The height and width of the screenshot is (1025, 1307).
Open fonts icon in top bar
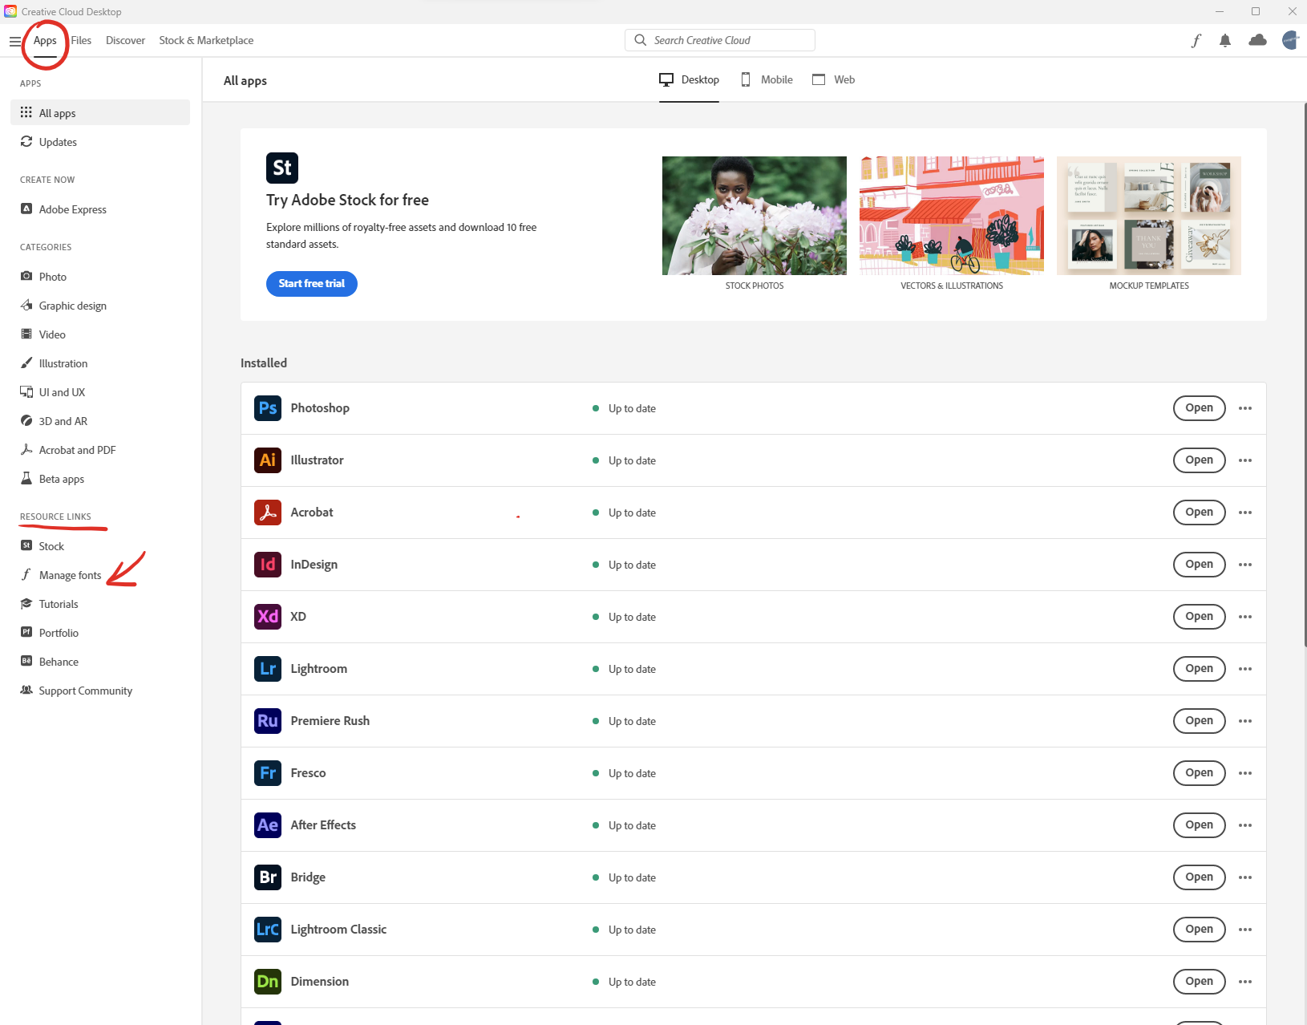1196,40
